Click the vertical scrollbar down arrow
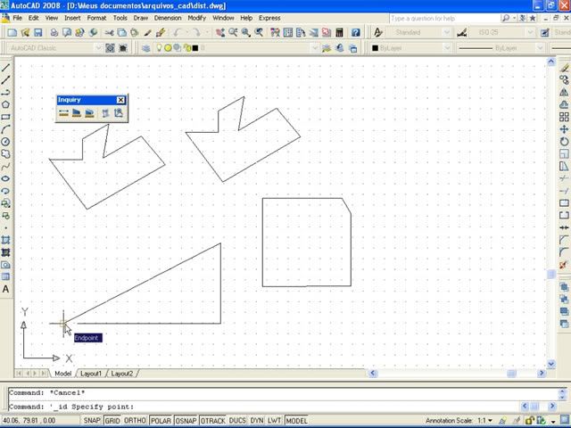This screenshot has width=571, height=428. click(x=551, y=364)
